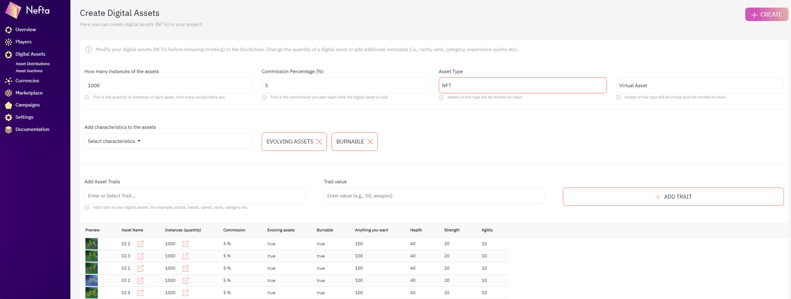Open the Enter or Select Trait field
This screenshot has height=299, width=791.
click(x=194, y=196)
